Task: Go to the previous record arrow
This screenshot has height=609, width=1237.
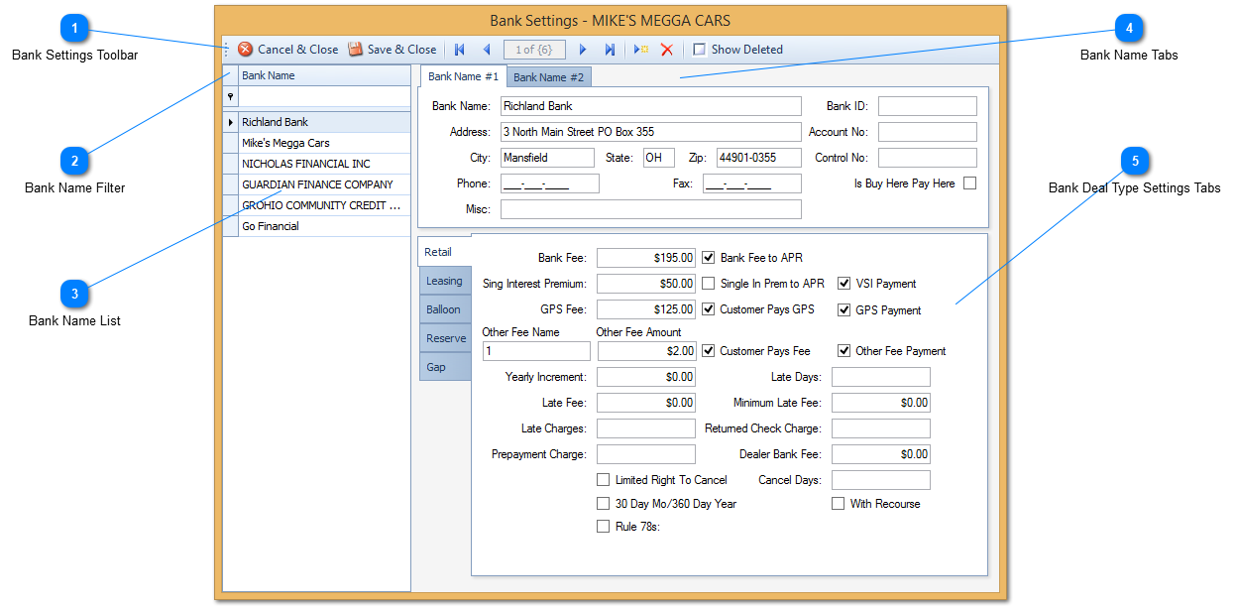Action: (x=486, y=50)
